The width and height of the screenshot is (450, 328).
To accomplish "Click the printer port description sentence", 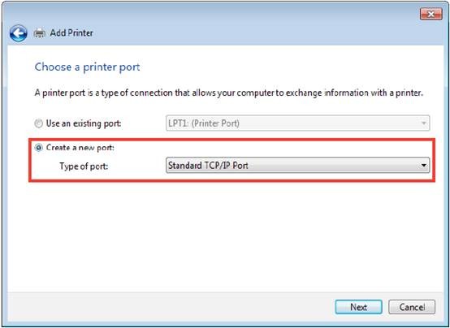I will tap(229, 93).
